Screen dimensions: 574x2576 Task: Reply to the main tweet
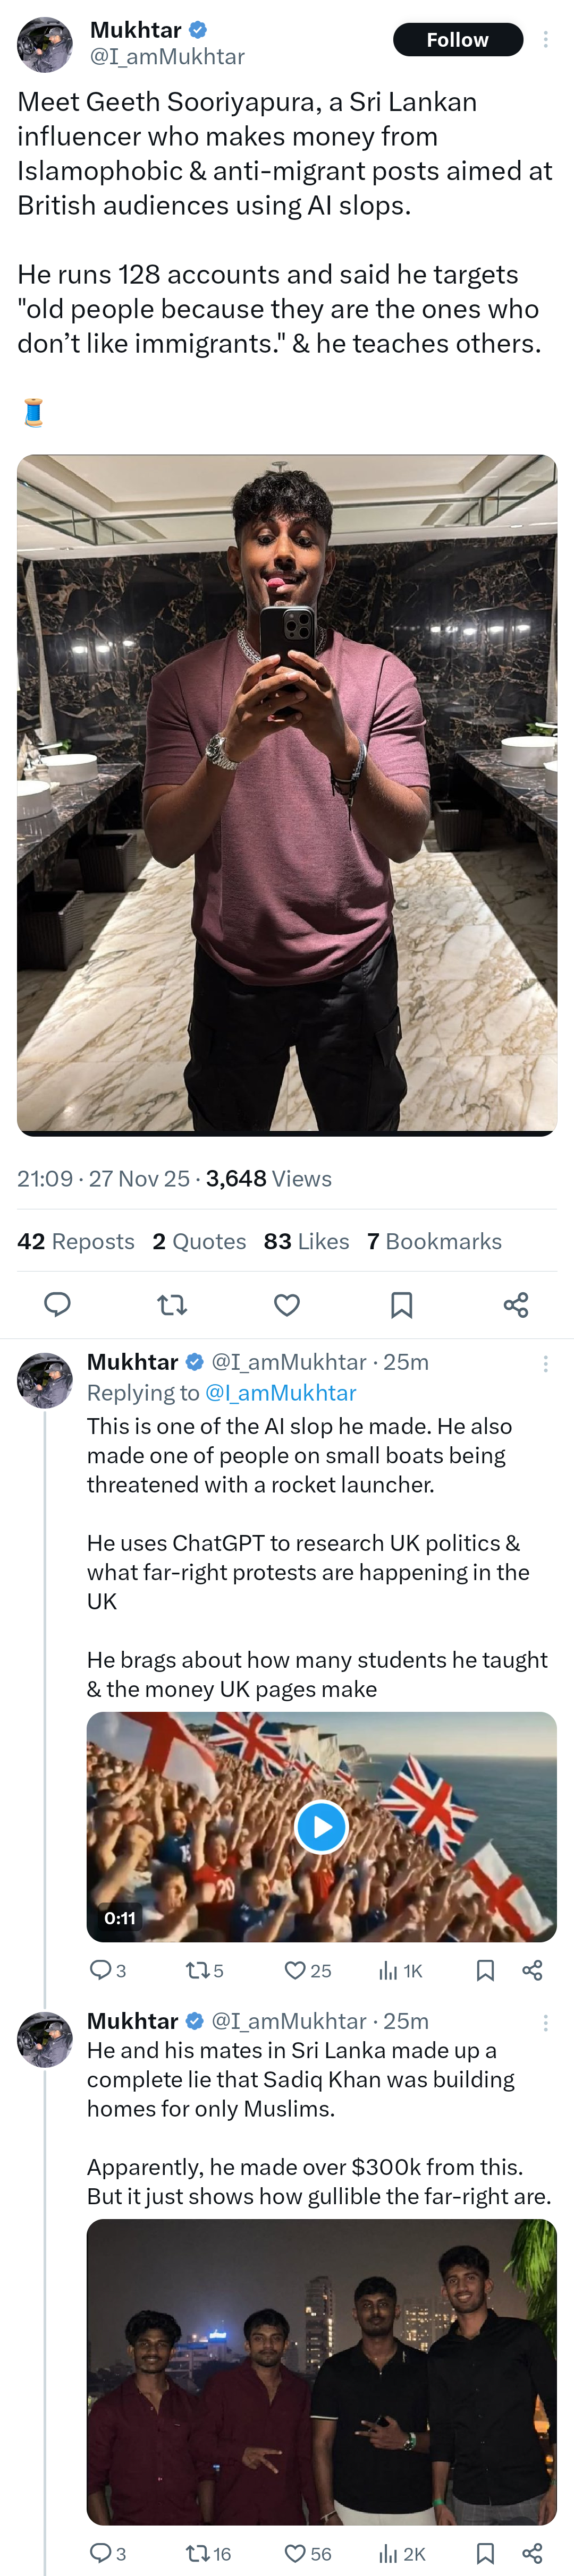click(x=57, y=1304)
